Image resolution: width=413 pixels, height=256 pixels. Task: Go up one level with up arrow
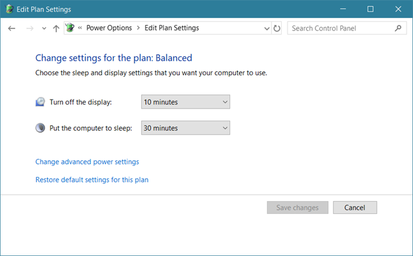pos(56,28)
